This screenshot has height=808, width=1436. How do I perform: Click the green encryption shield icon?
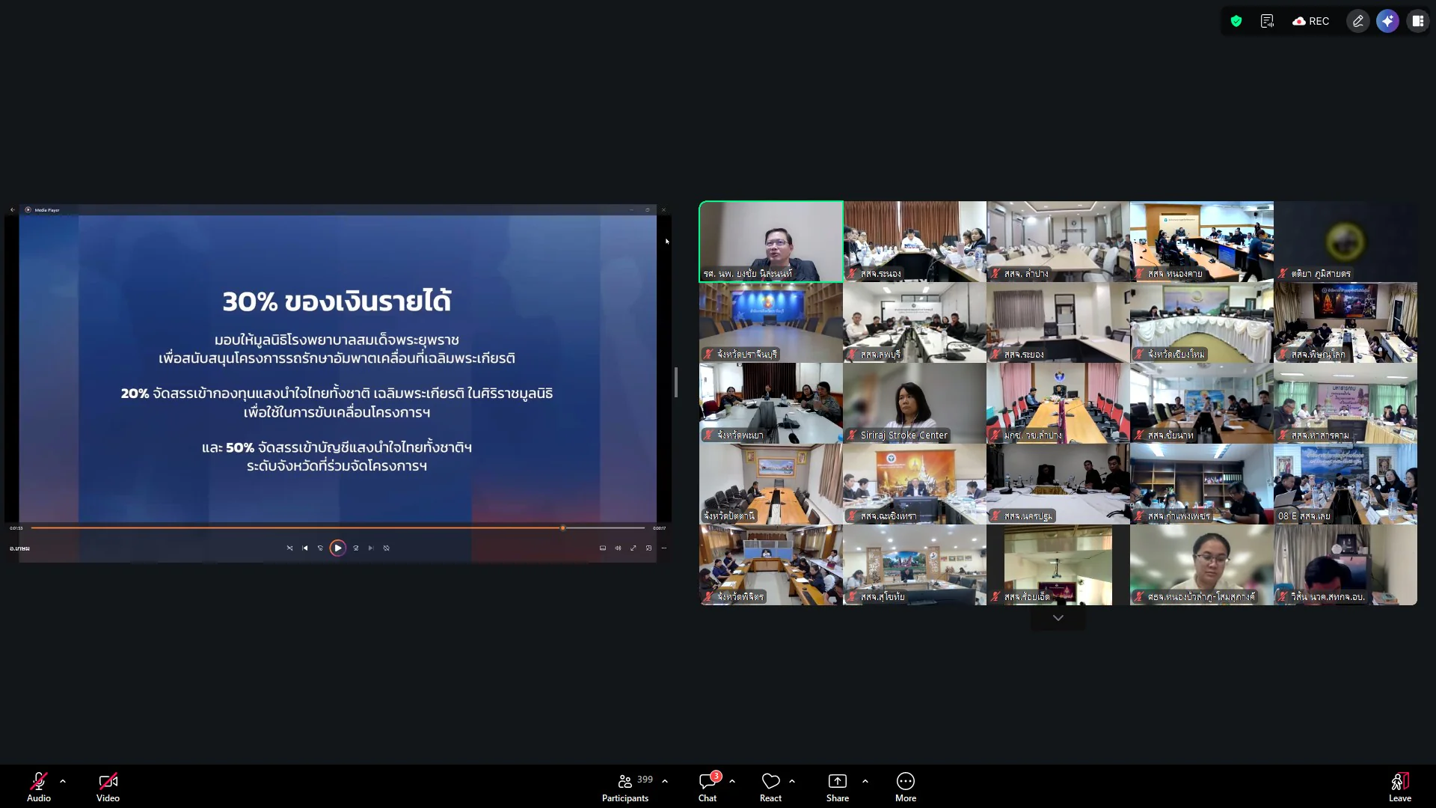[1236, 21]
